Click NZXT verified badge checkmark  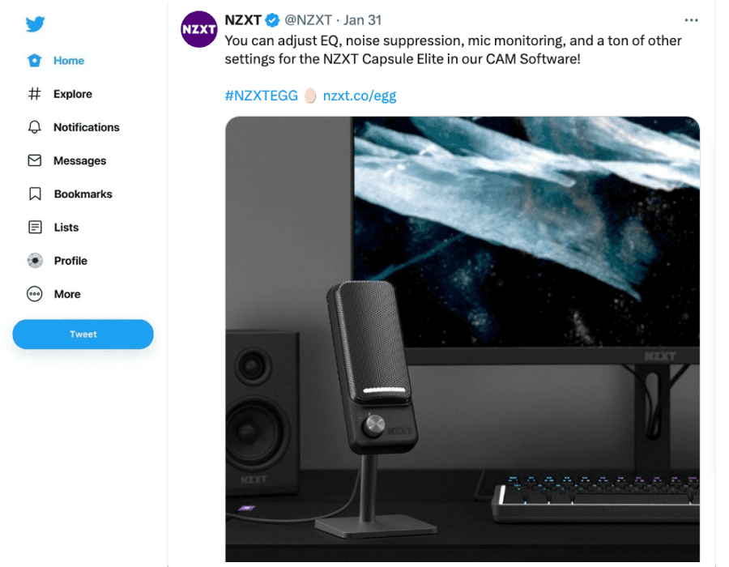(x=272, y=20)
